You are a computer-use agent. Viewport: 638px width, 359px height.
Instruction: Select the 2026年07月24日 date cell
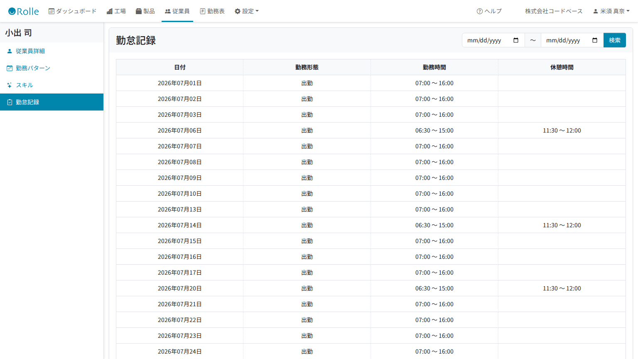click(180, 352)
